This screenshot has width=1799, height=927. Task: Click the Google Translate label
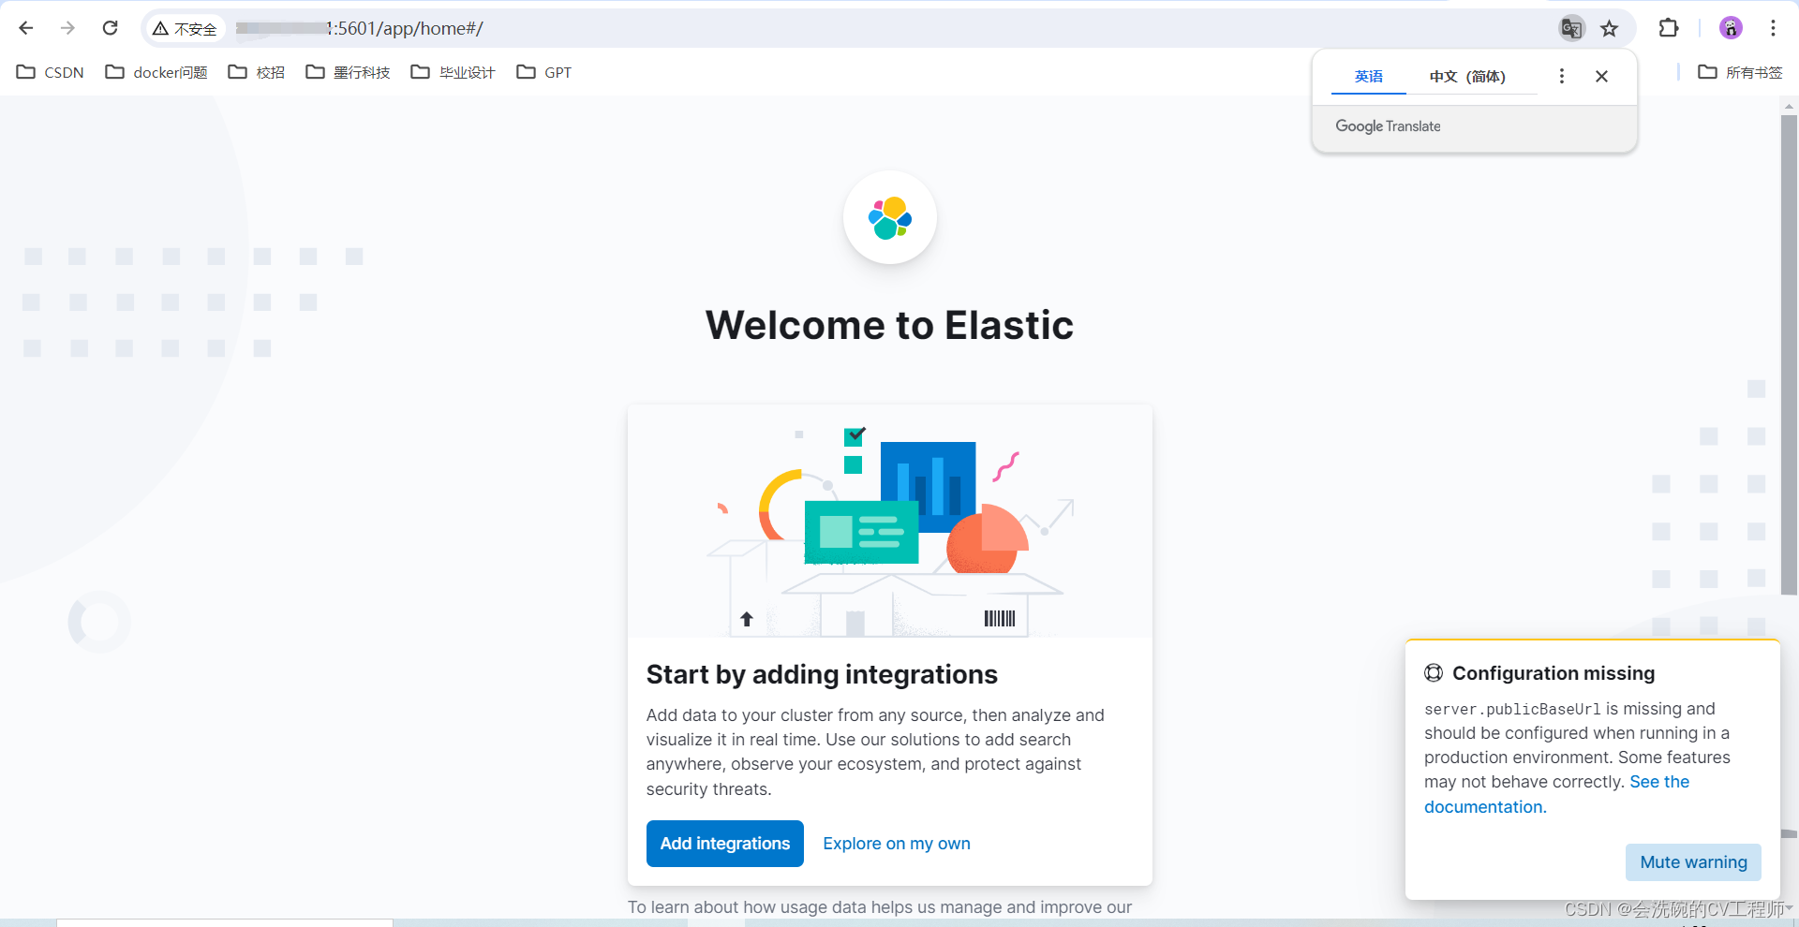point(1388,126)
